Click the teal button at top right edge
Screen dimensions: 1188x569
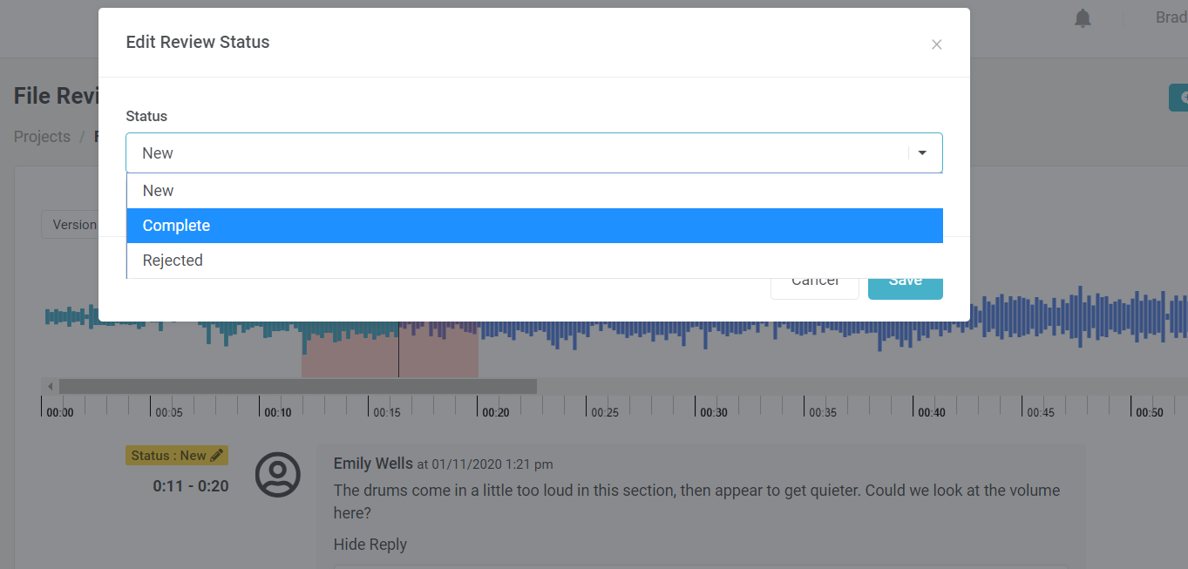tap(1178, 98)
